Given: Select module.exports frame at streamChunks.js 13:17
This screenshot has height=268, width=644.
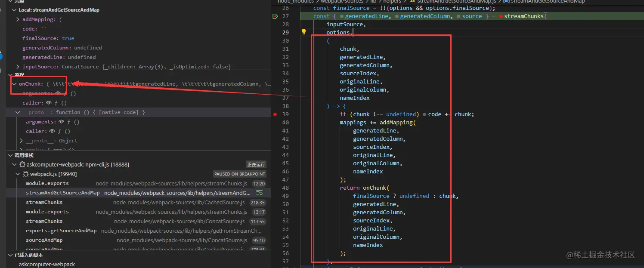Looking at the screenshot, I should coord(138,212).
